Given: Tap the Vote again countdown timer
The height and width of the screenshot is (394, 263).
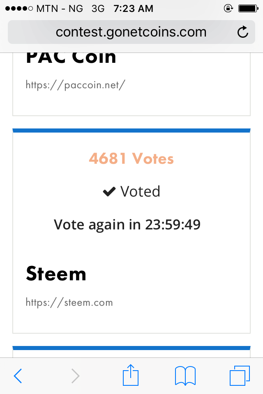Looking at the screenshot, I should coord(173,224).
